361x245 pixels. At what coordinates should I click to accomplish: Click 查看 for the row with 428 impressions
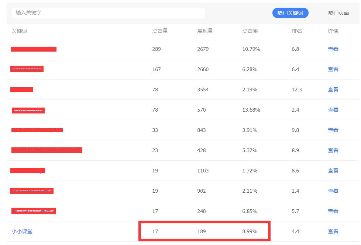tap(333, 150)
